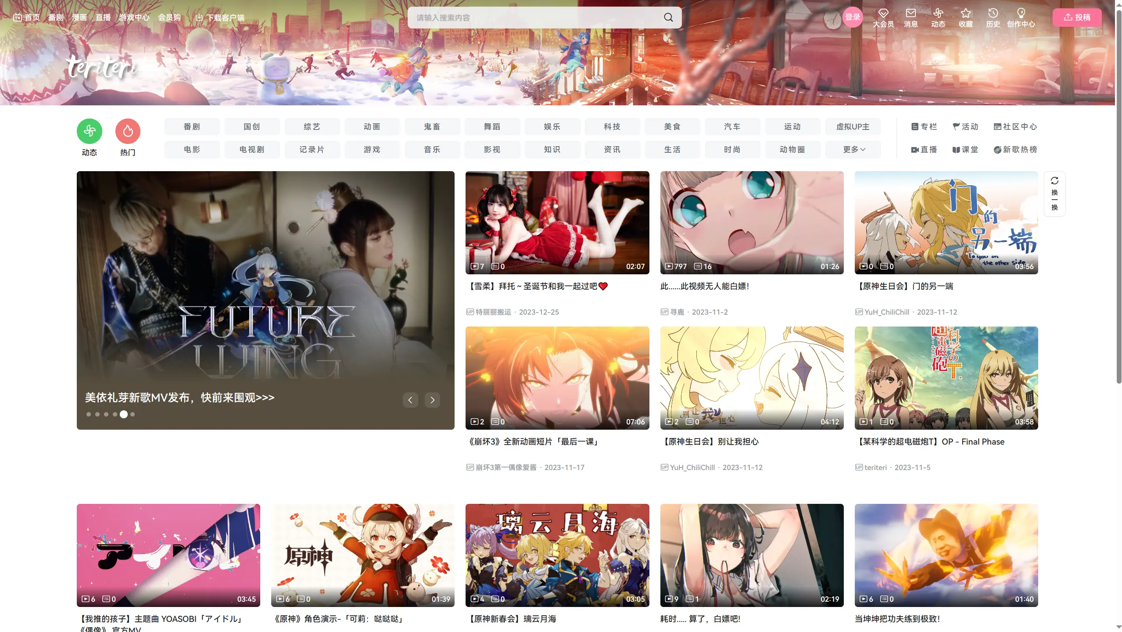1122x632 pixels.
Task: Expand the 更多 (More) categories dropdown
Action: pyautogui.click(x=852, y=150)
